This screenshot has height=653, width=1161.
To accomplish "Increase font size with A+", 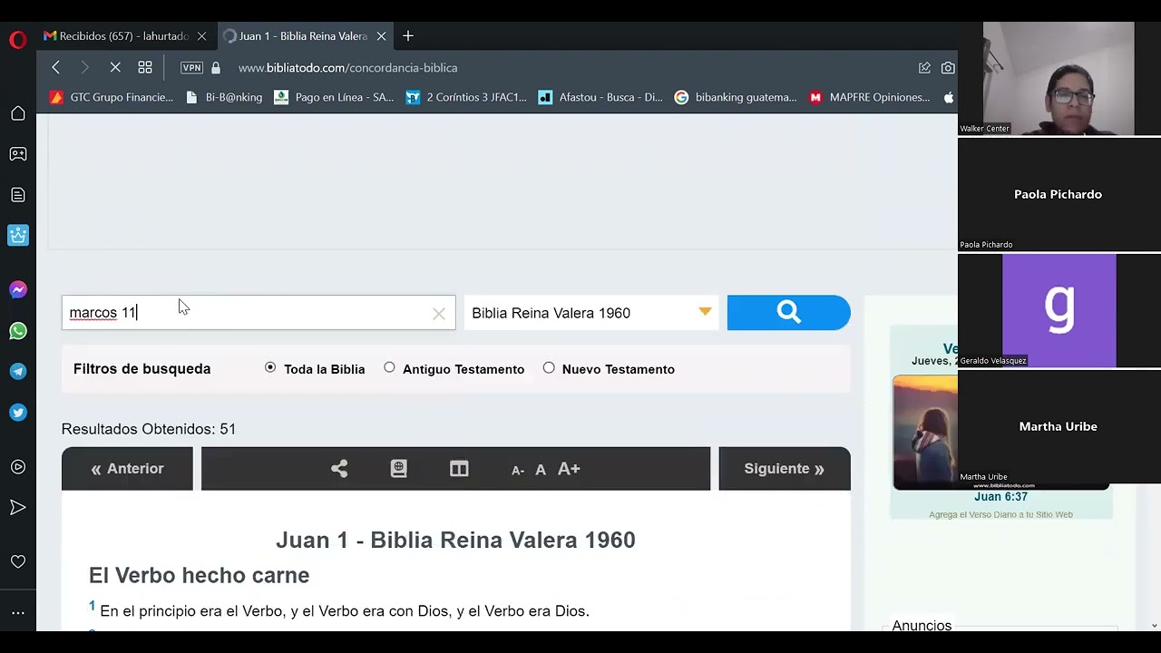I will point(569,469).
